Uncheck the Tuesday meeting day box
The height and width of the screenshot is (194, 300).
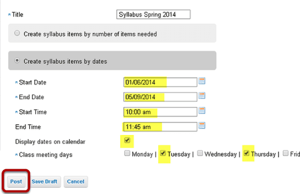point(163,153)
